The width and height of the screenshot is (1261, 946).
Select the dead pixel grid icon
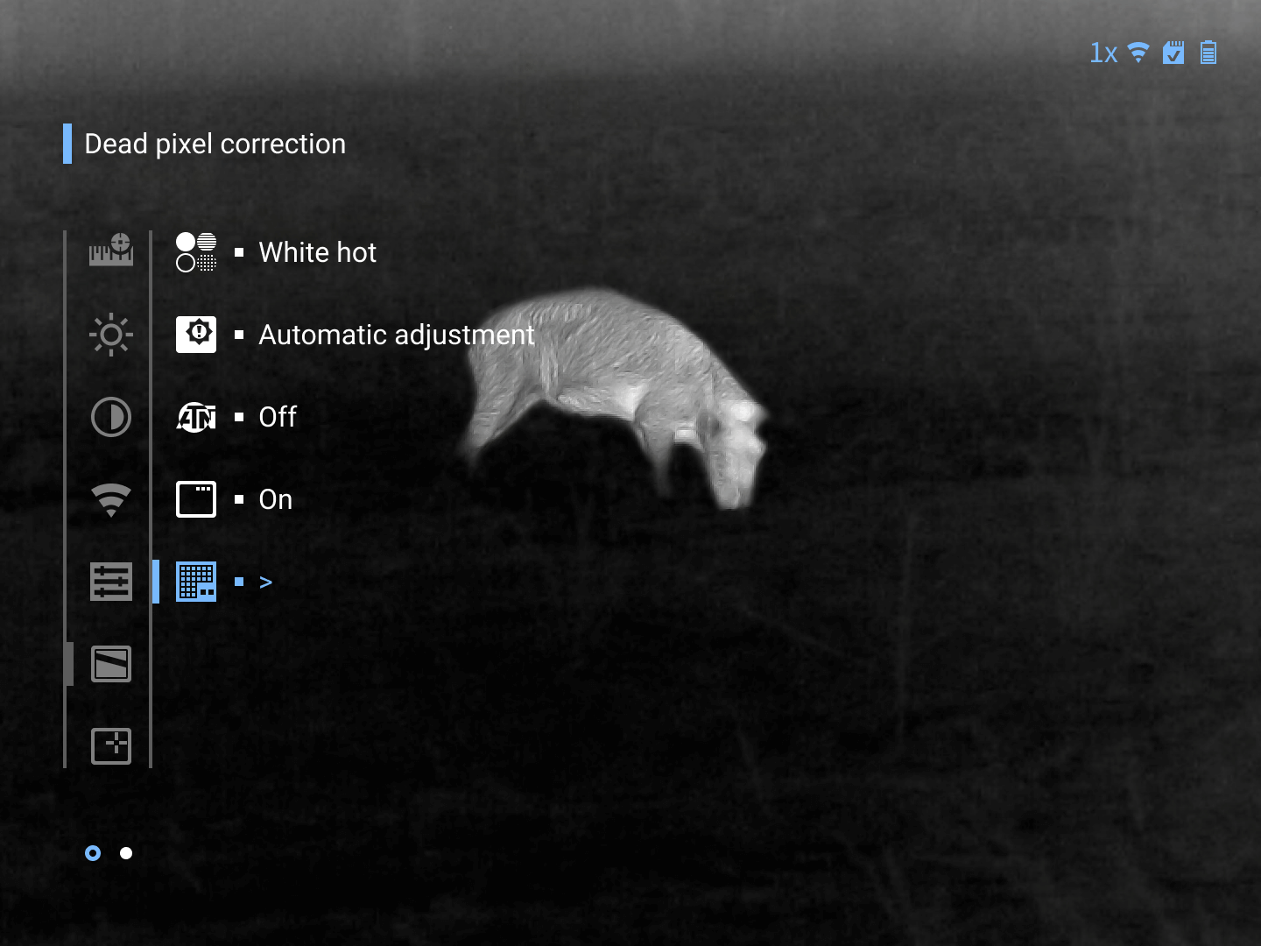point(196,582)
